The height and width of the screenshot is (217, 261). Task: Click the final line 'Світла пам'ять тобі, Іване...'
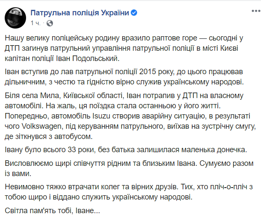click(x=53, y=210)
